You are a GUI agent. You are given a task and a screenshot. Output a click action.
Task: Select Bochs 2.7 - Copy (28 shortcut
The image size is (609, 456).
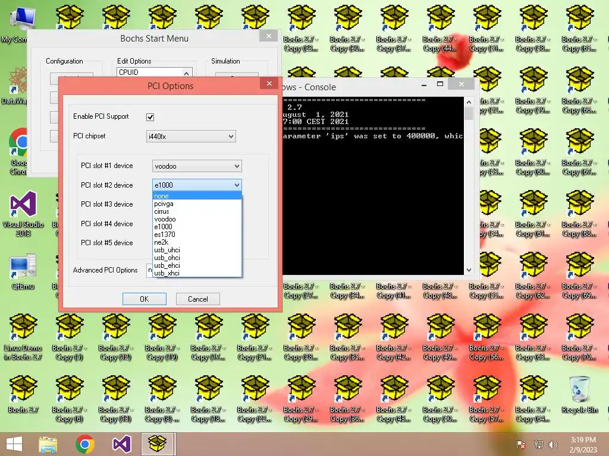click(x=302, y=337)
